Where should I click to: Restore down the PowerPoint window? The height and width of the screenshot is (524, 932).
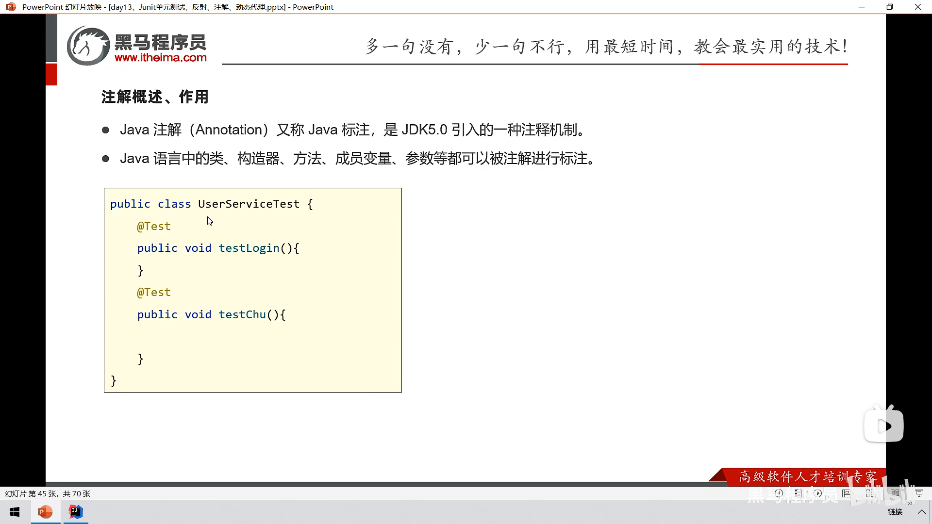click(x=889, y=7)
